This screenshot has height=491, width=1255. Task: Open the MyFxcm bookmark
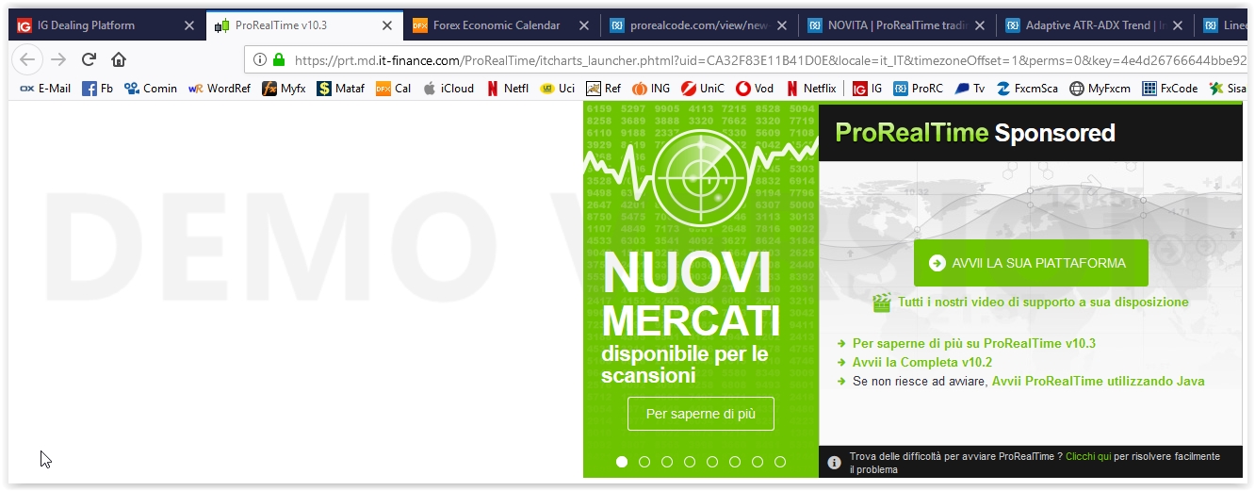1100,89
